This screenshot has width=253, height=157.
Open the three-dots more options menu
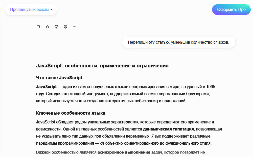tap(75, 27)
